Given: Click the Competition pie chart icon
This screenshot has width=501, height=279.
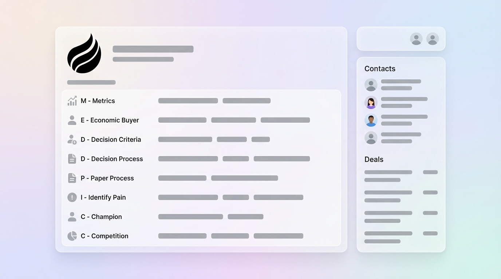Looking at the screenshot, I should (x=72, y=236).
